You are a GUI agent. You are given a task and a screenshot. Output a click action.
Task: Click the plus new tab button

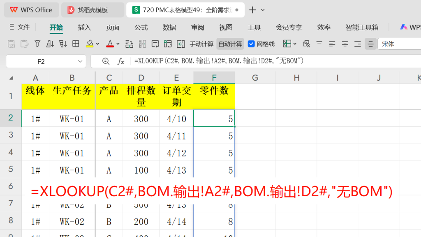pos(252,10)
